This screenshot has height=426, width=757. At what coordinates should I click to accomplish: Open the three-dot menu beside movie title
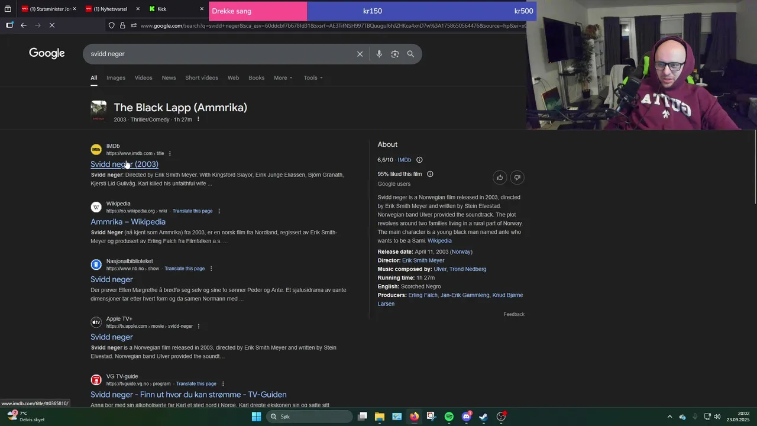click(198, 120)
